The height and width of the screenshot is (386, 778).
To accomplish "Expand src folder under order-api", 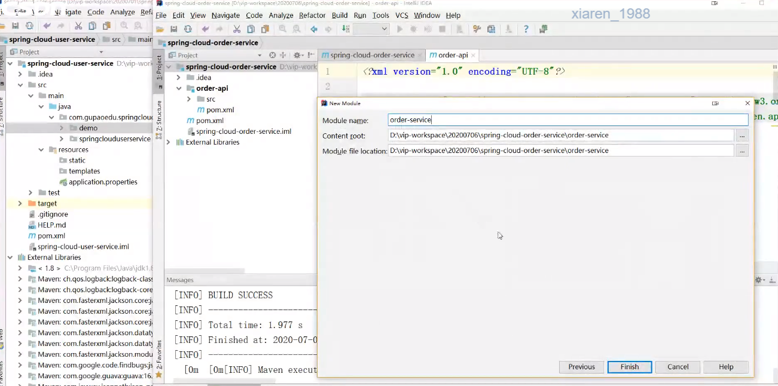I will click(x=190, y=99).
